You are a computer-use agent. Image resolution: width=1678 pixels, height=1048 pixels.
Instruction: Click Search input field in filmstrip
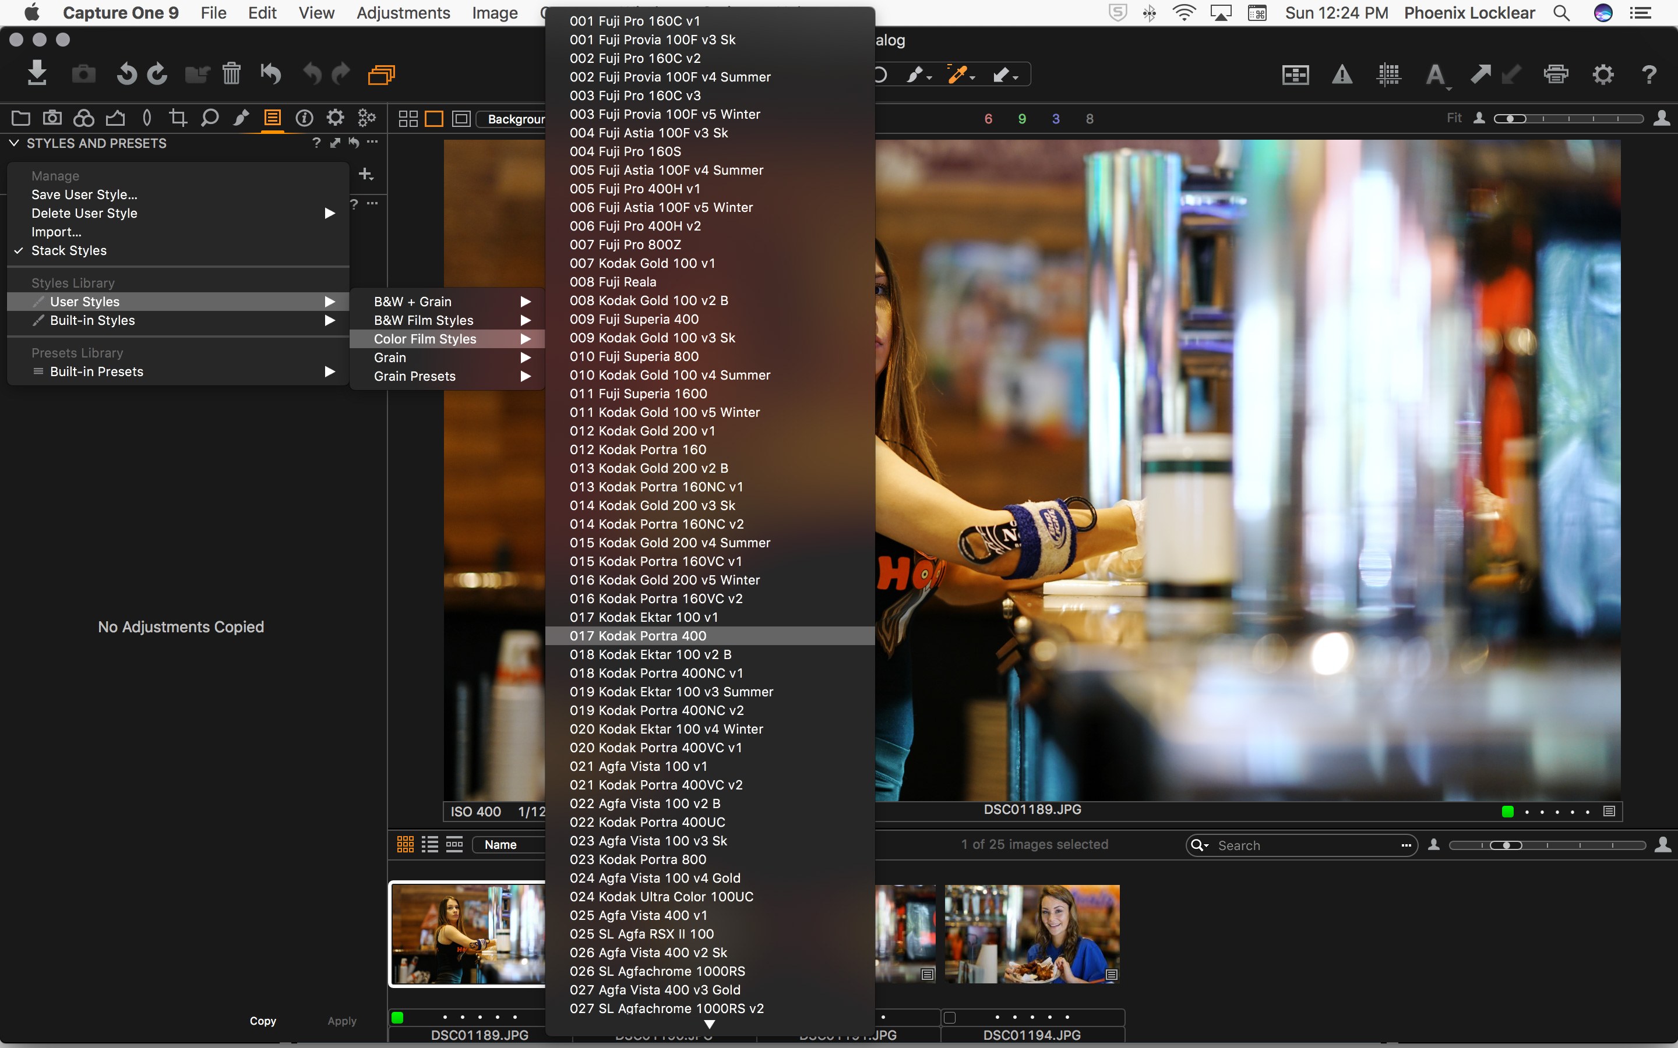pos(1303,845)
